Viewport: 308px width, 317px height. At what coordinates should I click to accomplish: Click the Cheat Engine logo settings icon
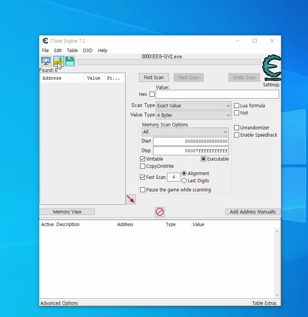[x=271, y=68]
